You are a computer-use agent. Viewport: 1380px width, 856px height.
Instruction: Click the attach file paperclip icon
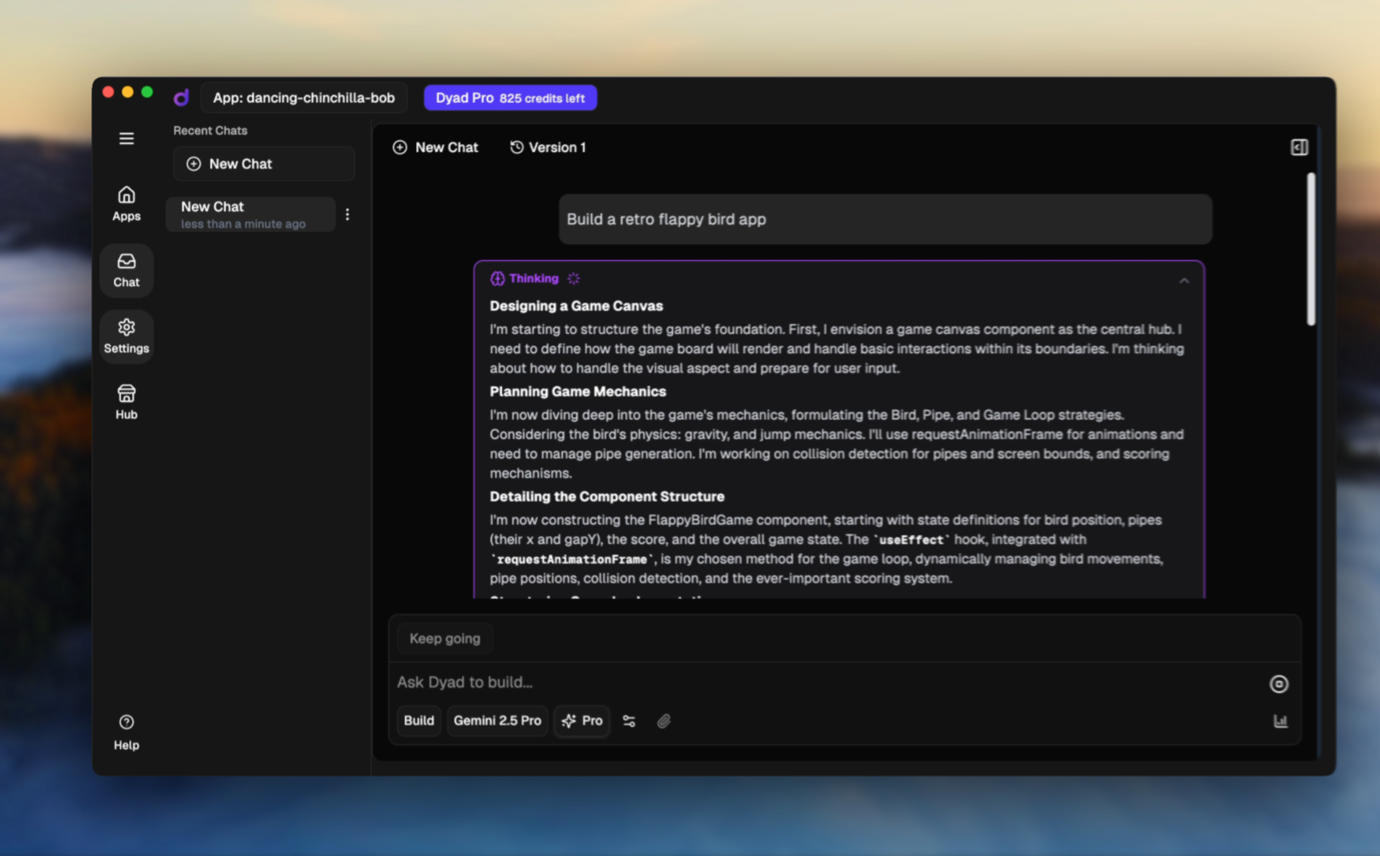click(x=664, y=721)
